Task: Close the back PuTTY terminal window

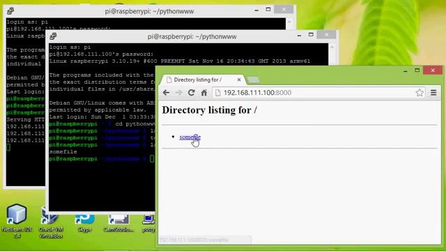Action: pyautogui.click(x=284, y=9)
